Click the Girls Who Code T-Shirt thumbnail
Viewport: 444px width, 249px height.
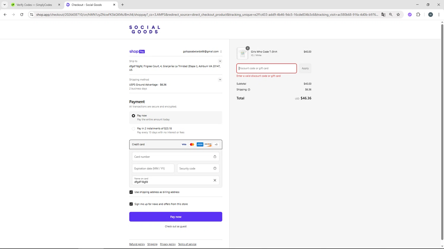point(242,53)
